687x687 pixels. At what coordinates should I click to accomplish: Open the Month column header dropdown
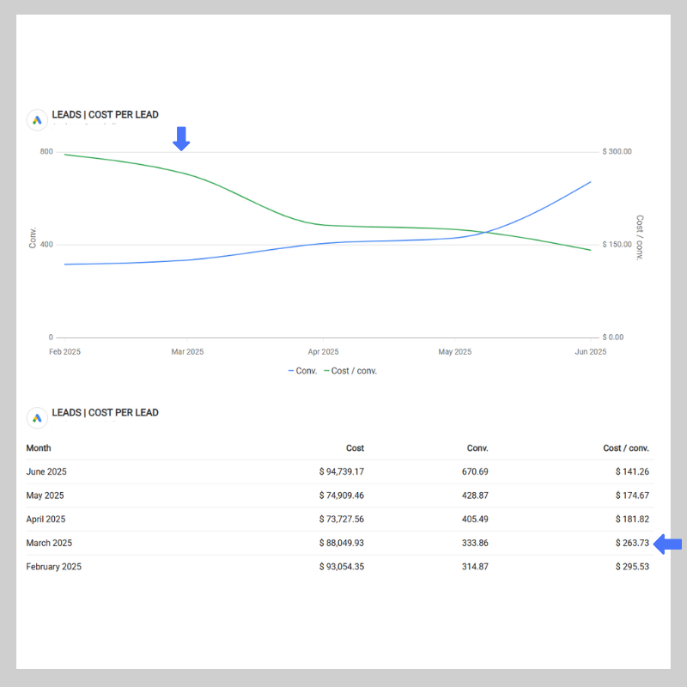point(39,447)
